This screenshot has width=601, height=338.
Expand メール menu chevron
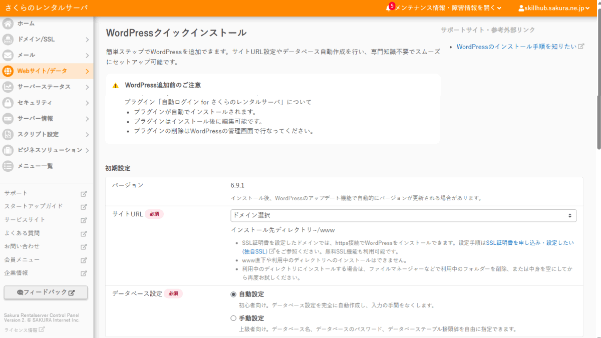tap(87, 55)
